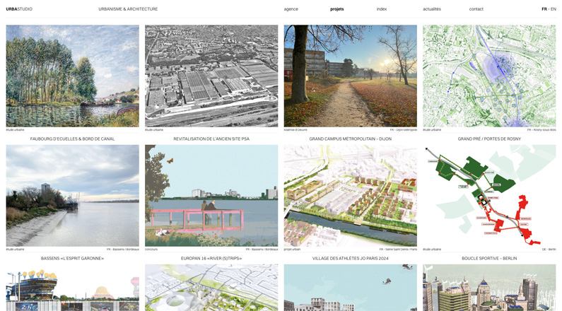This screenshot has width=562, height=311.
Task: Click title FAUBOURG D'ECUELLES & BORD DE CANAL
Action: (72, 139)
